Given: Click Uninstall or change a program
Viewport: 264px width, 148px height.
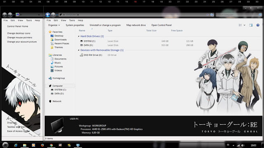Looking at the screenshot, I should [105, 25].
